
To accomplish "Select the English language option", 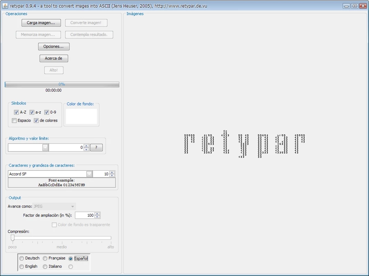I will click(22, 267).
